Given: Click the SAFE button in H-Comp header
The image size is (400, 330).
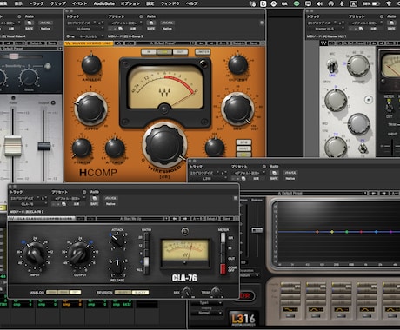Looking at the screenshot, I should coord(151,29).
